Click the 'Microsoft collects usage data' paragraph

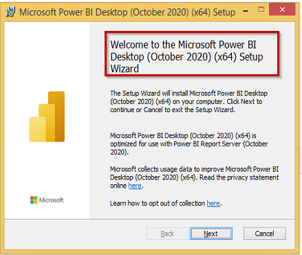coord(195,177)
